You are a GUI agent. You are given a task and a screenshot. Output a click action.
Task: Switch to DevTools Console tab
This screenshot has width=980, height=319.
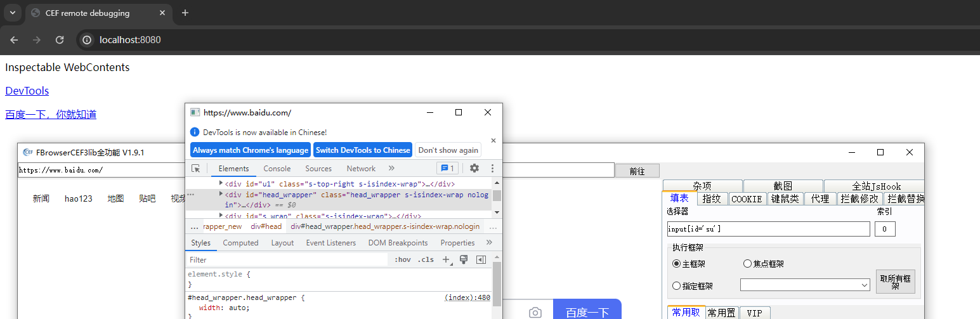(x=277, y=169)
